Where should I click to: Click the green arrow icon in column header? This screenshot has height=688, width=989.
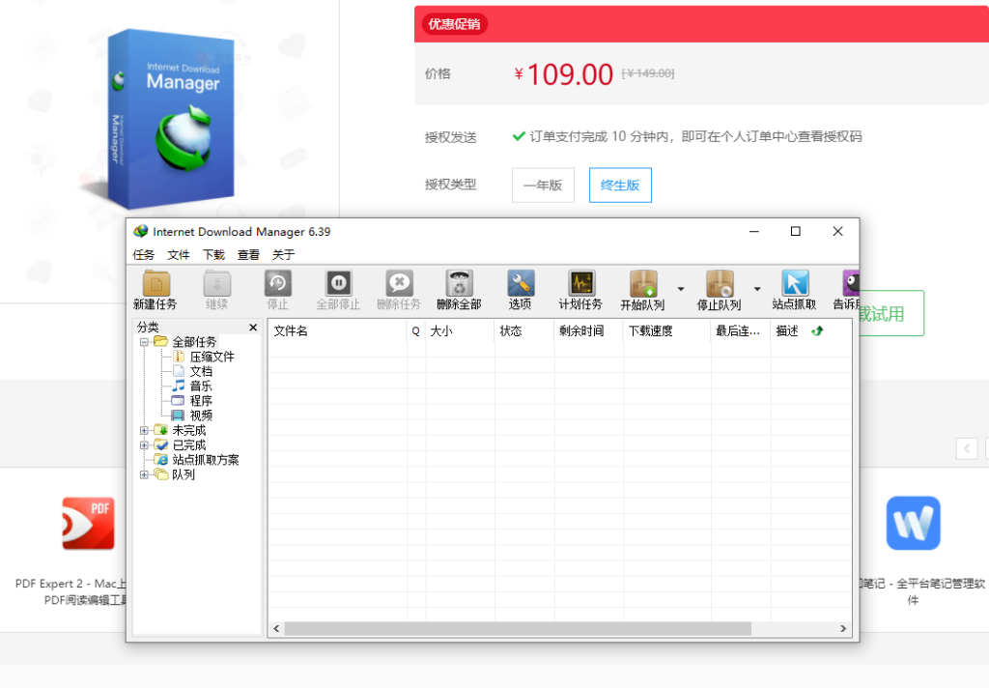click(817, 330)
